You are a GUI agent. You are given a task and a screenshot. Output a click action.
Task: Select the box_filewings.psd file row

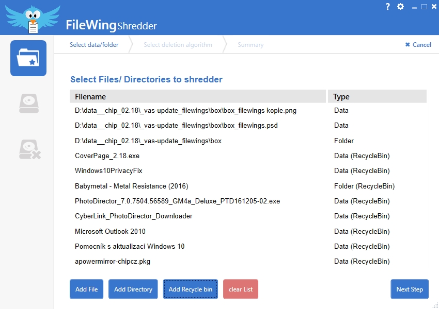coord(248,126)
